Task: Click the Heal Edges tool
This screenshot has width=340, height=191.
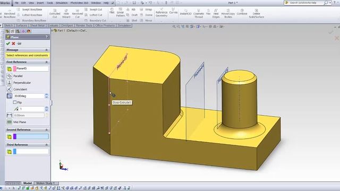Action: click(x=216, y=13)
